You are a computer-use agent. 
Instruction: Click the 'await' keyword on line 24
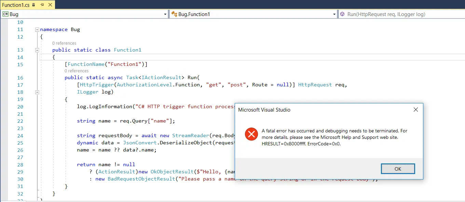[x=149, y=135]
